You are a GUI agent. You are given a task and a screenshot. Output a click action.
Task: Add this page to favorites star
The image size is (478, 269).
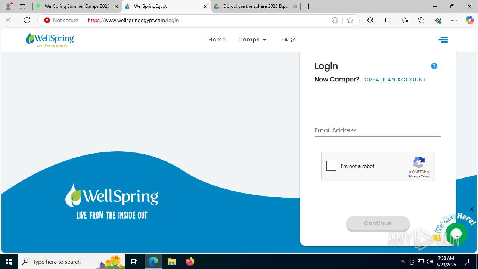(350, 20)
